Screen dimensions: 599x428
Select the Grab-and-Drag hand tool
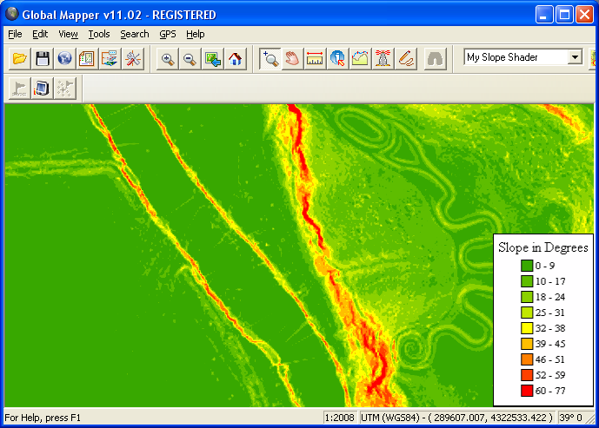coord(292,59)
